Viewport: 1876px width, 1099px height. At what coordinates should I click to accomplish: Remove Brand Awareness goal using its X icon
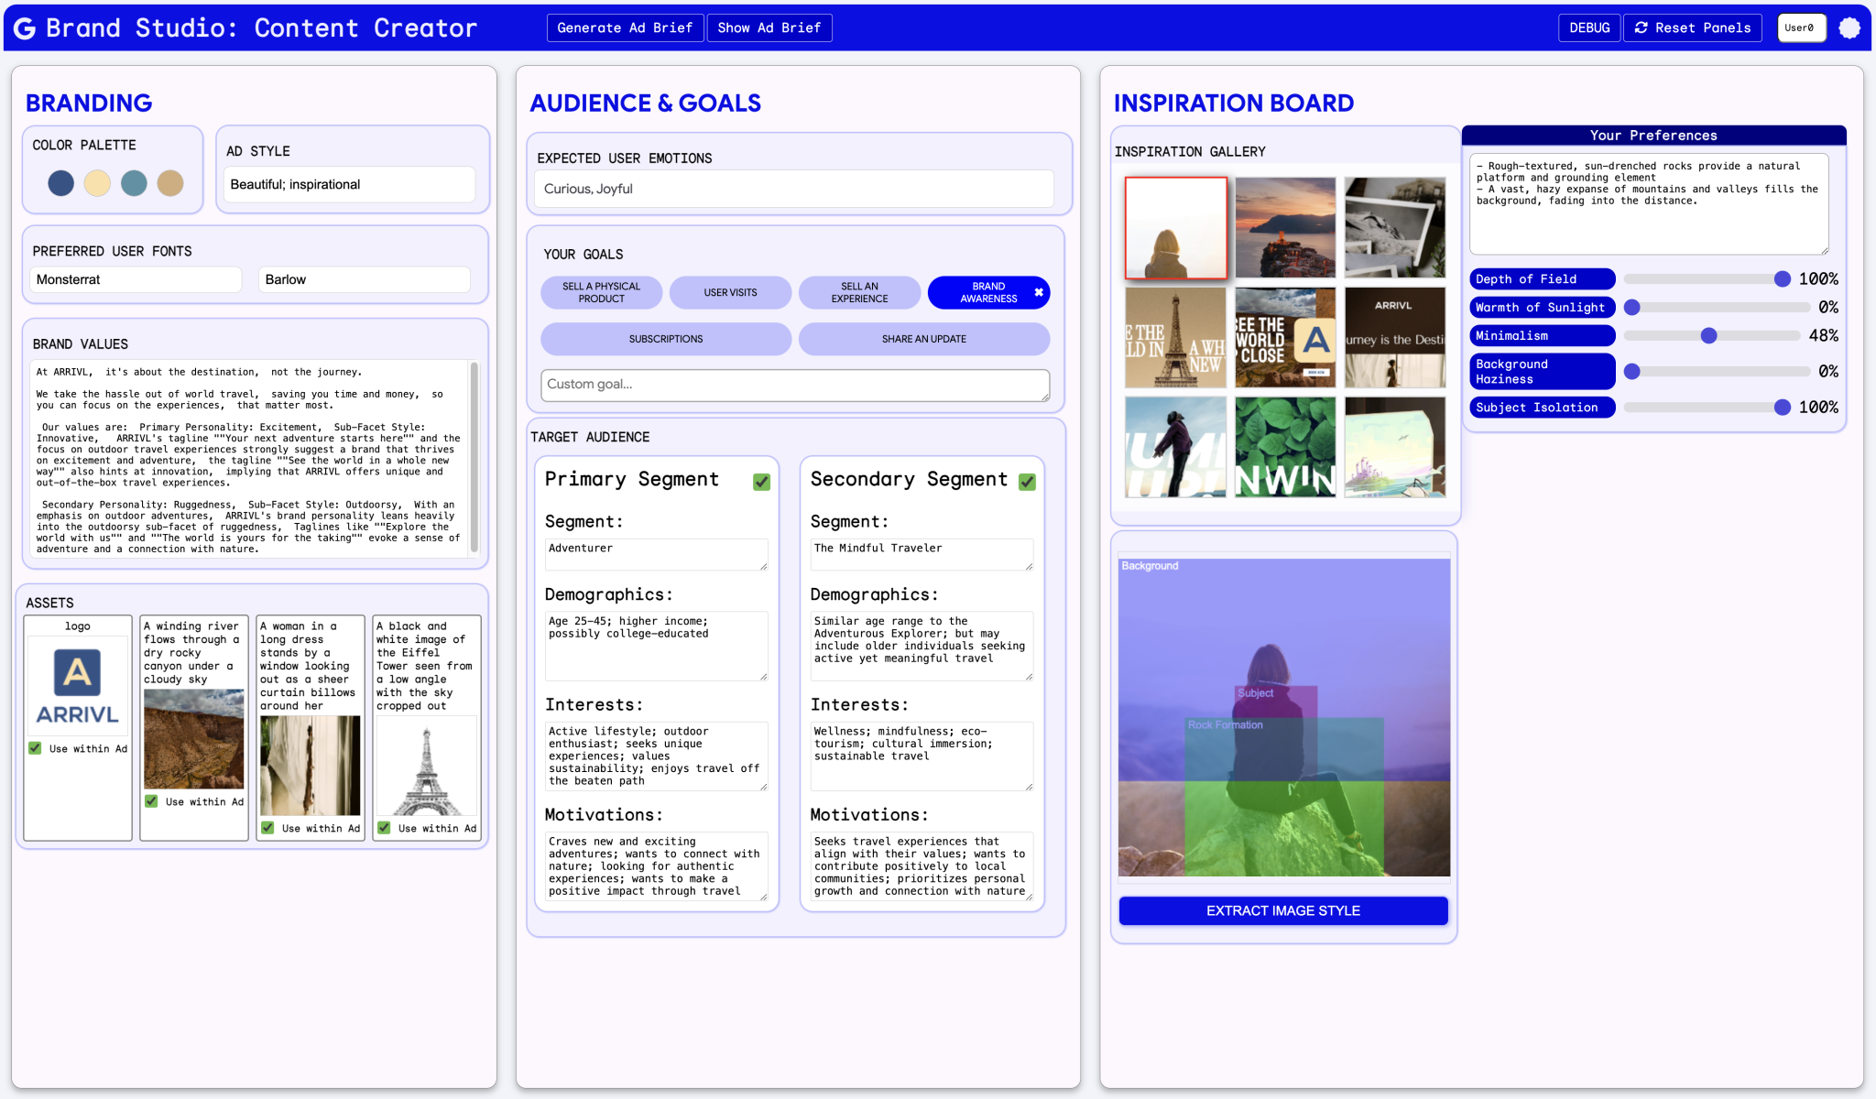pos(1039,291)
